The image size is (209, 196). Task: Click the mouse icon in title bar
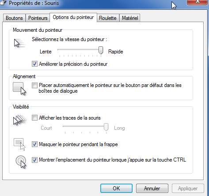click(x=3, y=3)
